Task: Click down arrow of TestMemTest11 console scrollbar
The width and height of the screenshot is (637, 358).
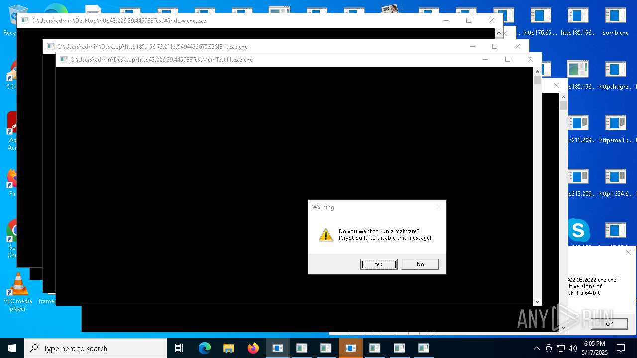Action: click(x=537, y=301)
